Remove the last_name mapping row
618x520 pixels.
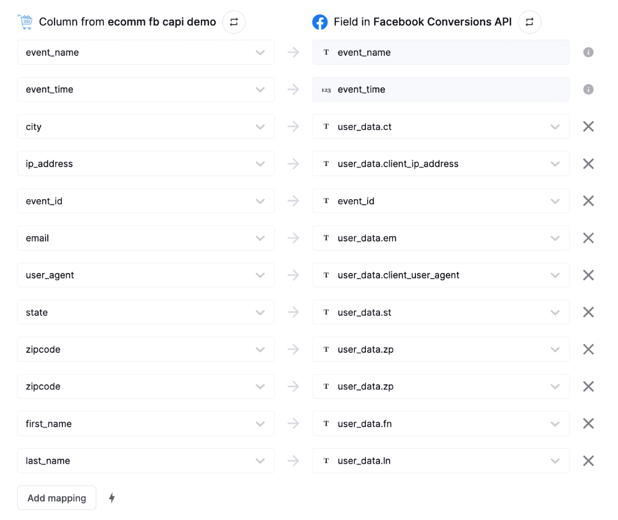588,461
